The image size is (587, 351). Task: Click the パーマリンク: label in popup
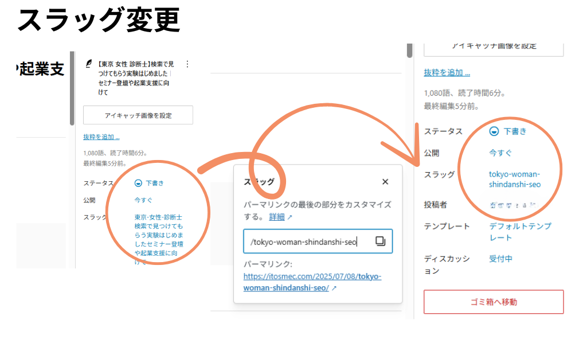pos(268,264)
